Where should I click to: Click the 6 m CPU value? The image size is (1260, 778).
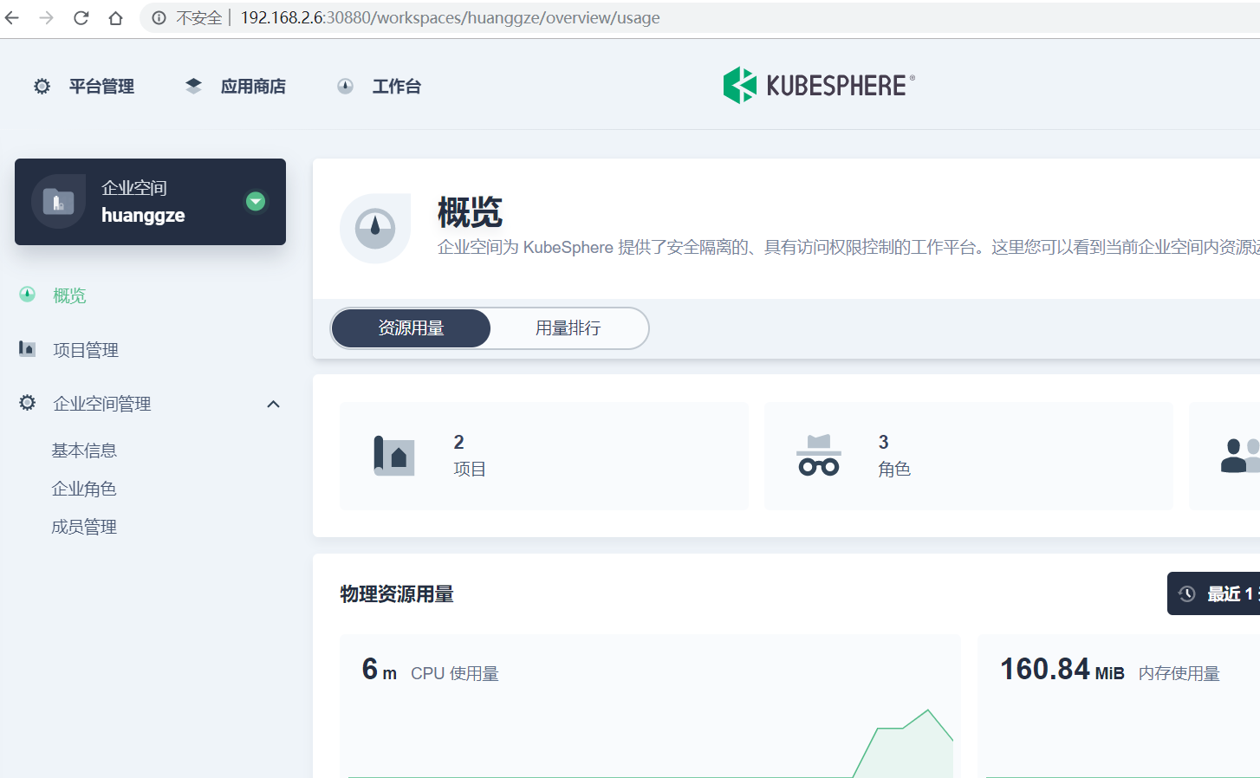[x=380, y=670]
